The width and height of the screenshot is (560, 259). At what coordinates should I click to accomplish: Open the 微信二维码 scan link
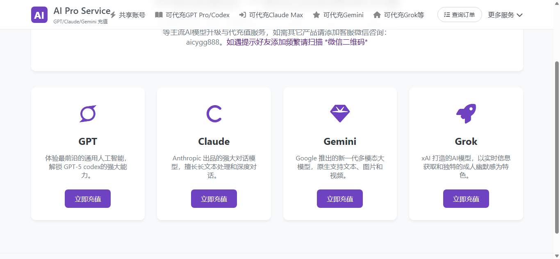tap(297, 42)
